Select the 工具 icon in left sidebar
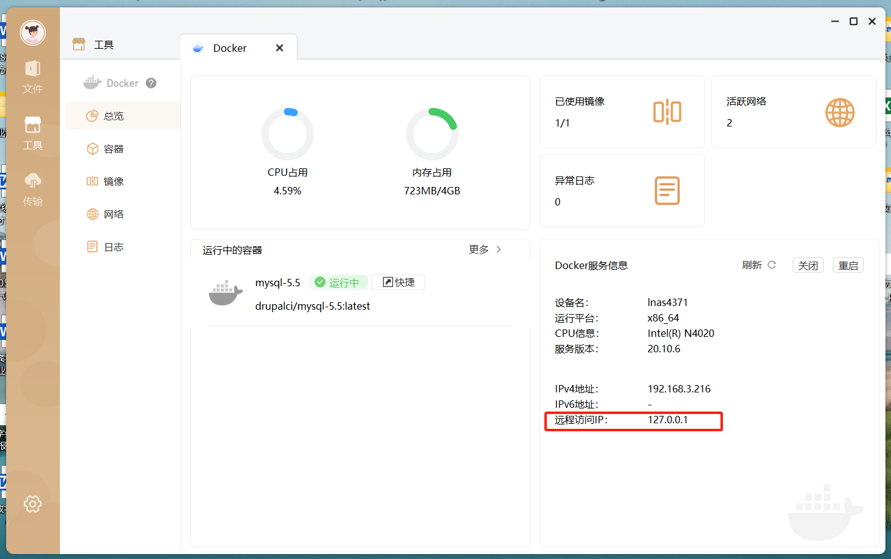Image resolution: width=891 pixels, height=559 pixels. pyautogui.click(x=33, y=133)
